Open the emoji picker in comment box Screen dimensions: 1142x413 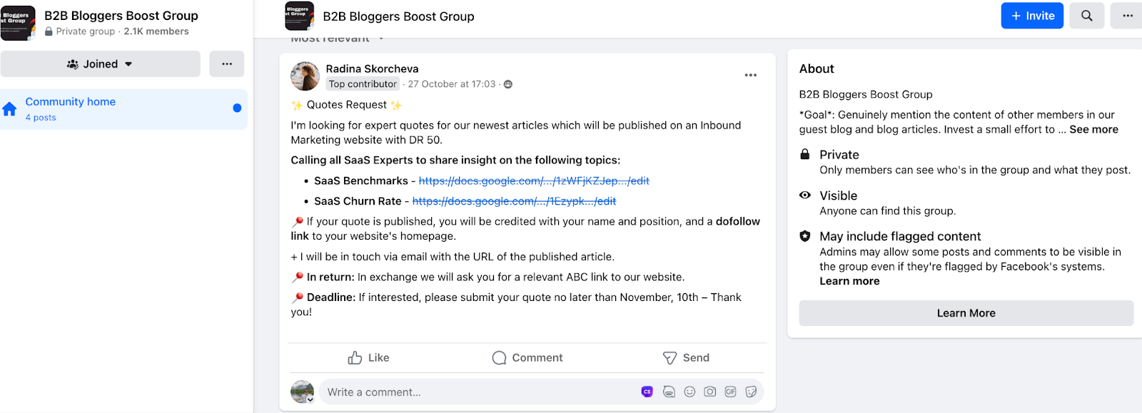coord(689,392)
